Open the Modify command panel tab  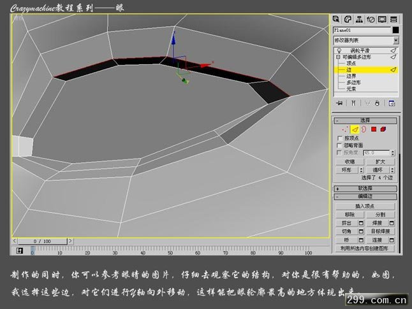click(x=348, y=19)
